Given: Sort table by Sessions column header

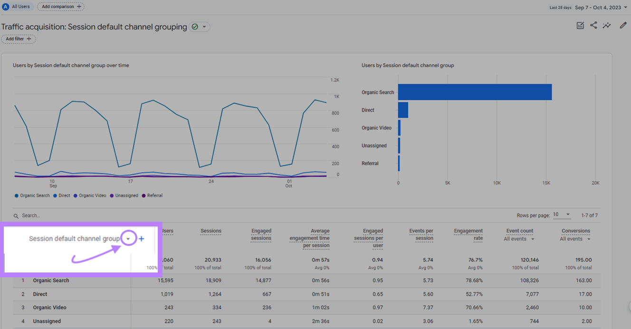Looking at the screenshot, I should (210, 231).
